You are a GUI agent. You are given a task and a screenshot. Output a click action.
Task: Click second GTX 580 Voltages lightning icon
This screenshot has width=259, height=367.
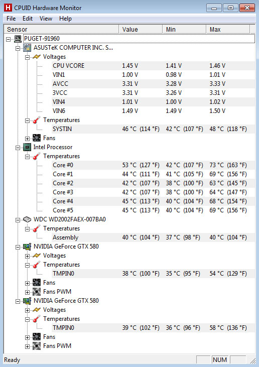click(37, 310)
